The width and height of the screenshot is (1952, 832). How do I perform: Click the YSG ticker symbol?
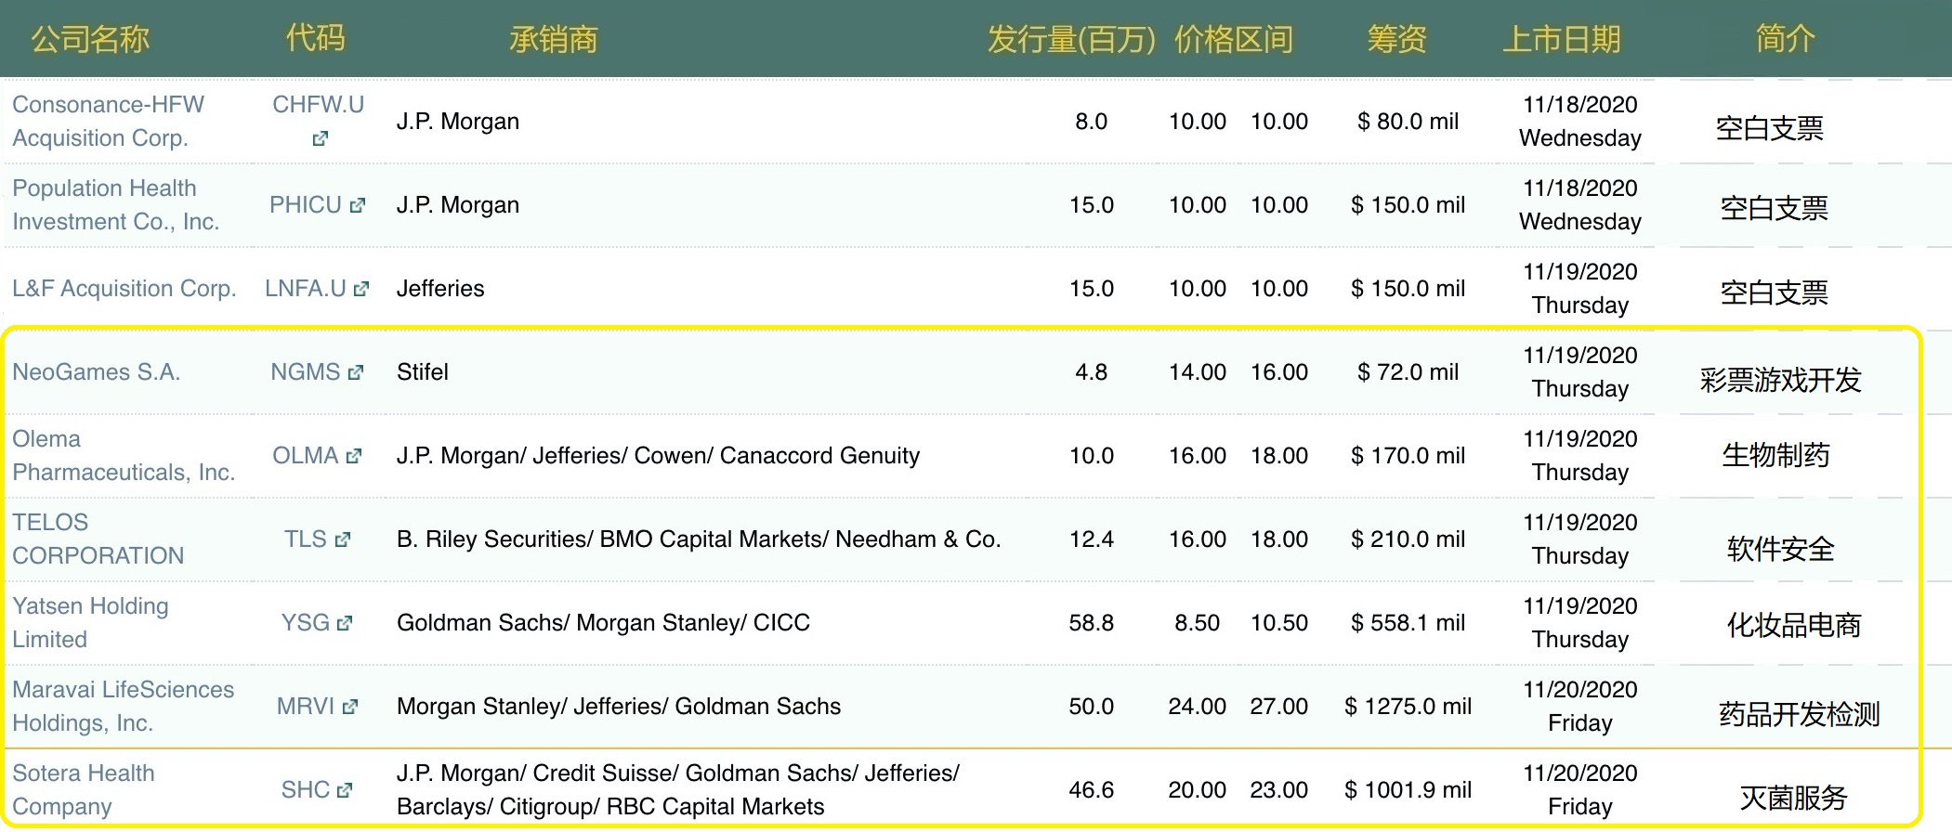pyautogui.click(x=306, y=623)
